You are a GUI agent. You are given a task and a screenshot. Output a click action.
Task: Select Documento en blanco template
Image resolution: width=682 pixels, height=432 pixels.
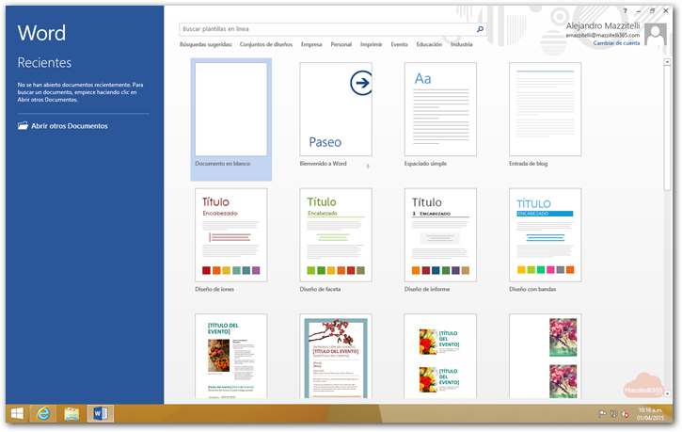point(230,110)
